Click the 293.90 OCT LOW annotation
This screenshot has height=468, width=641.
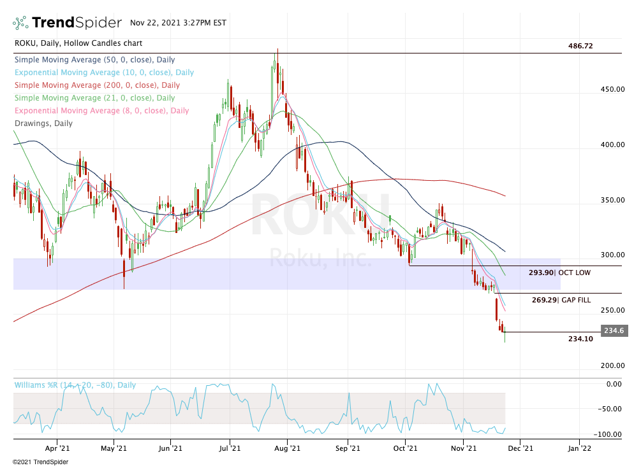[559, 272]
